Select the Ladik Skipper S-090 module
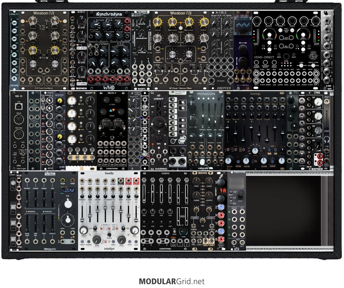Image resolution: width=344 pixels, height=288 pixels. coord(59,131)
